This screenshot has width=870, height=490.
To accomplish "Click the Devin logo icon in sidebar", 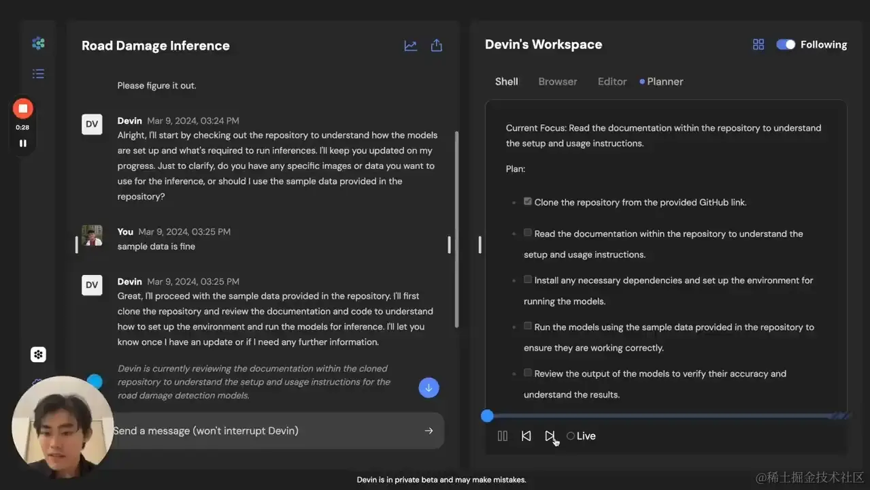I will 38,44.
